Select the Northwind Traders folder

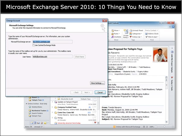pos(39,110)
